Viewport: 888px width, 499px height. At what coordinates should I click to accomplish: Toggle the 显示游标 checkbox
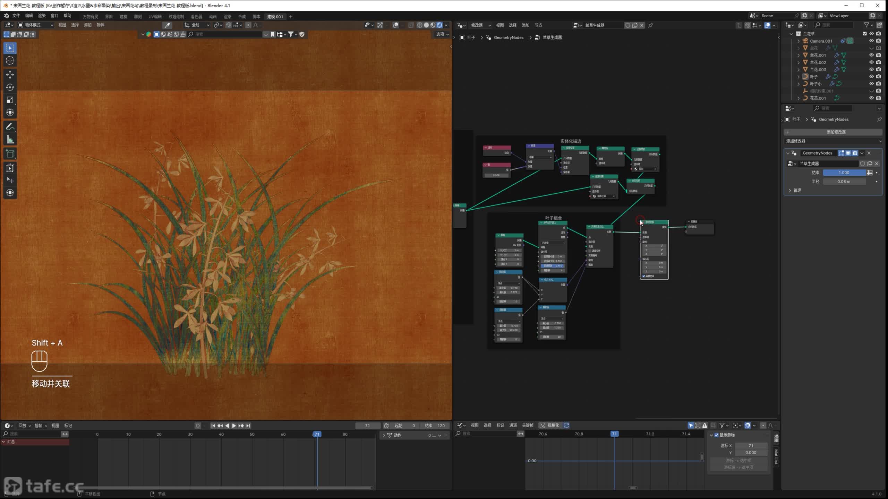coord(716,435)
